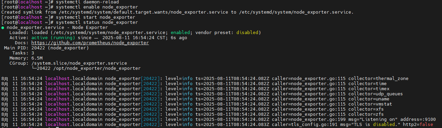Click the 'systemctl status node_exporter' command
This screenshot has height=128, width=442.
97,22
